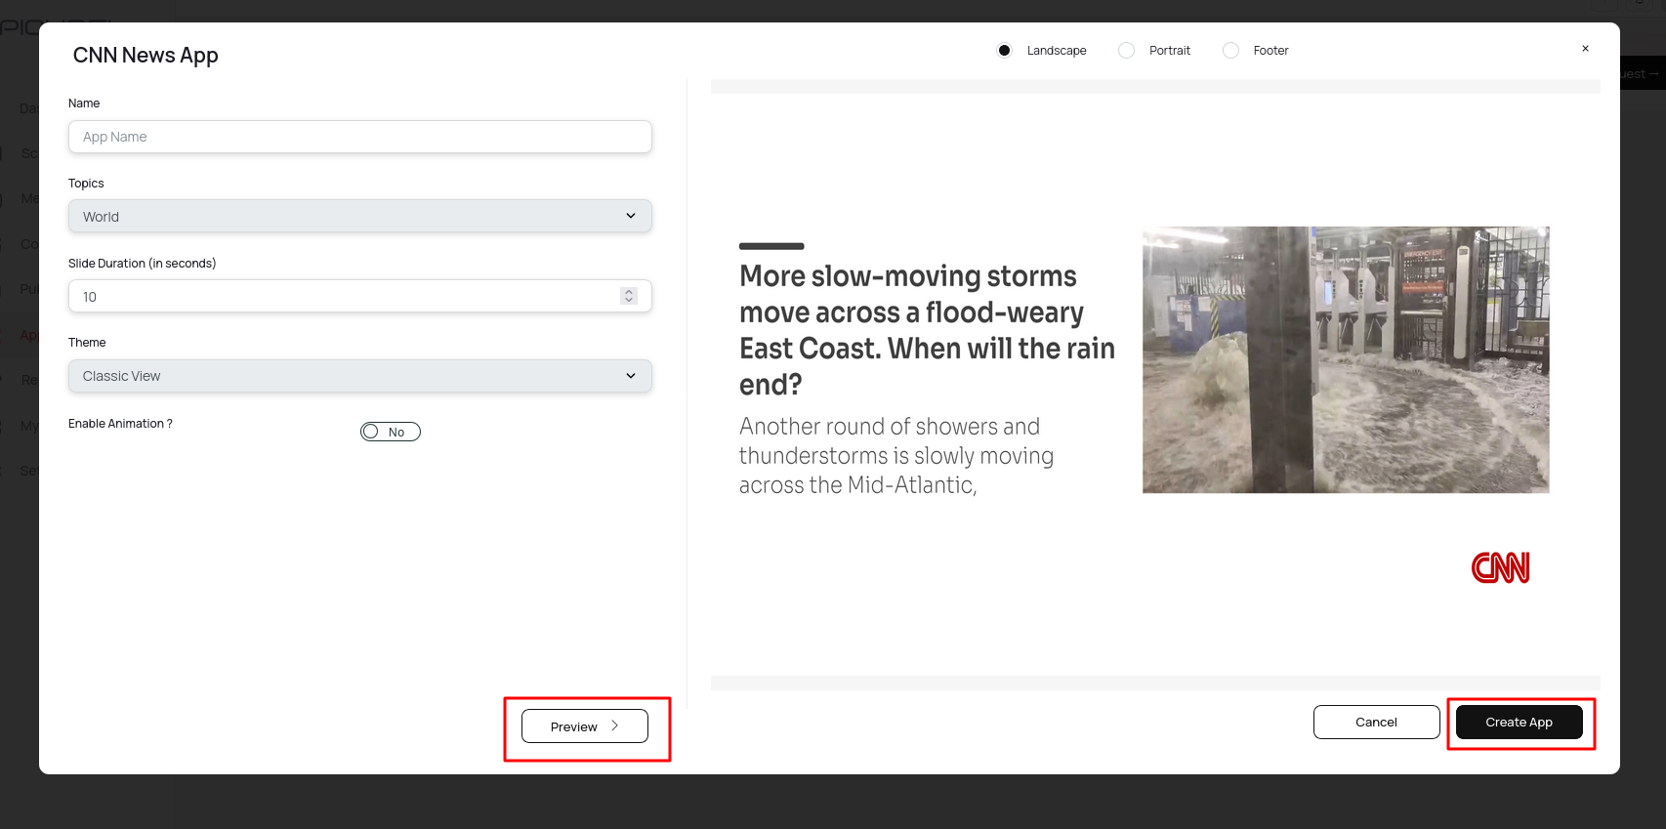The image size is (1666, 829).
Task: Click the flooded subway station image
Action: [1346, 359]
